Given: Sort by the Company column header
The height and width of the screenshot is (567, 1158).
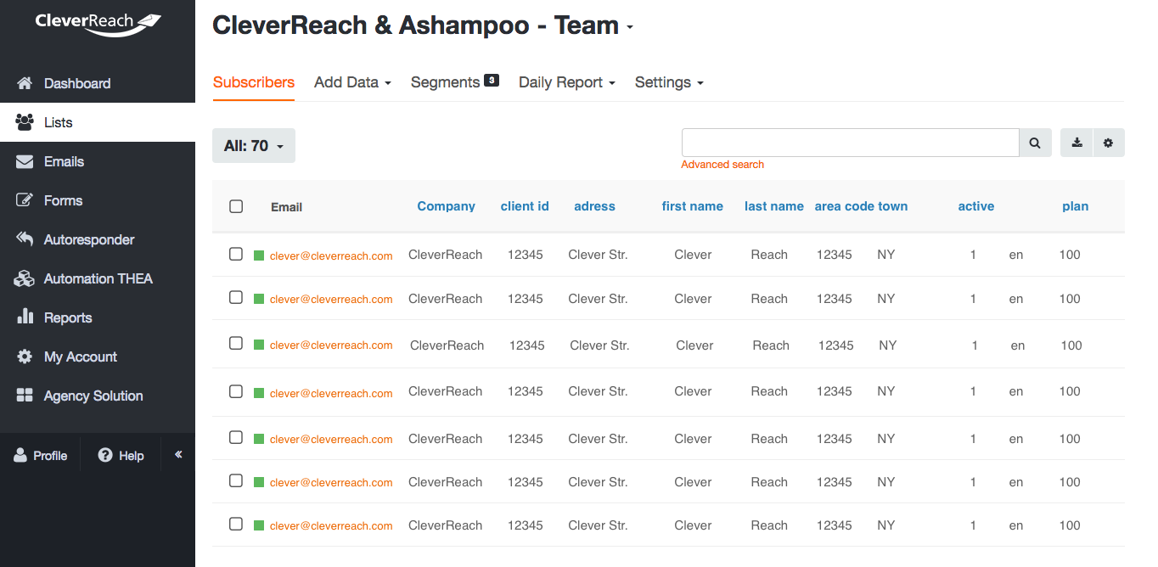Looking at the screenshot, I should pyautogui.click(x=447, y=206).
